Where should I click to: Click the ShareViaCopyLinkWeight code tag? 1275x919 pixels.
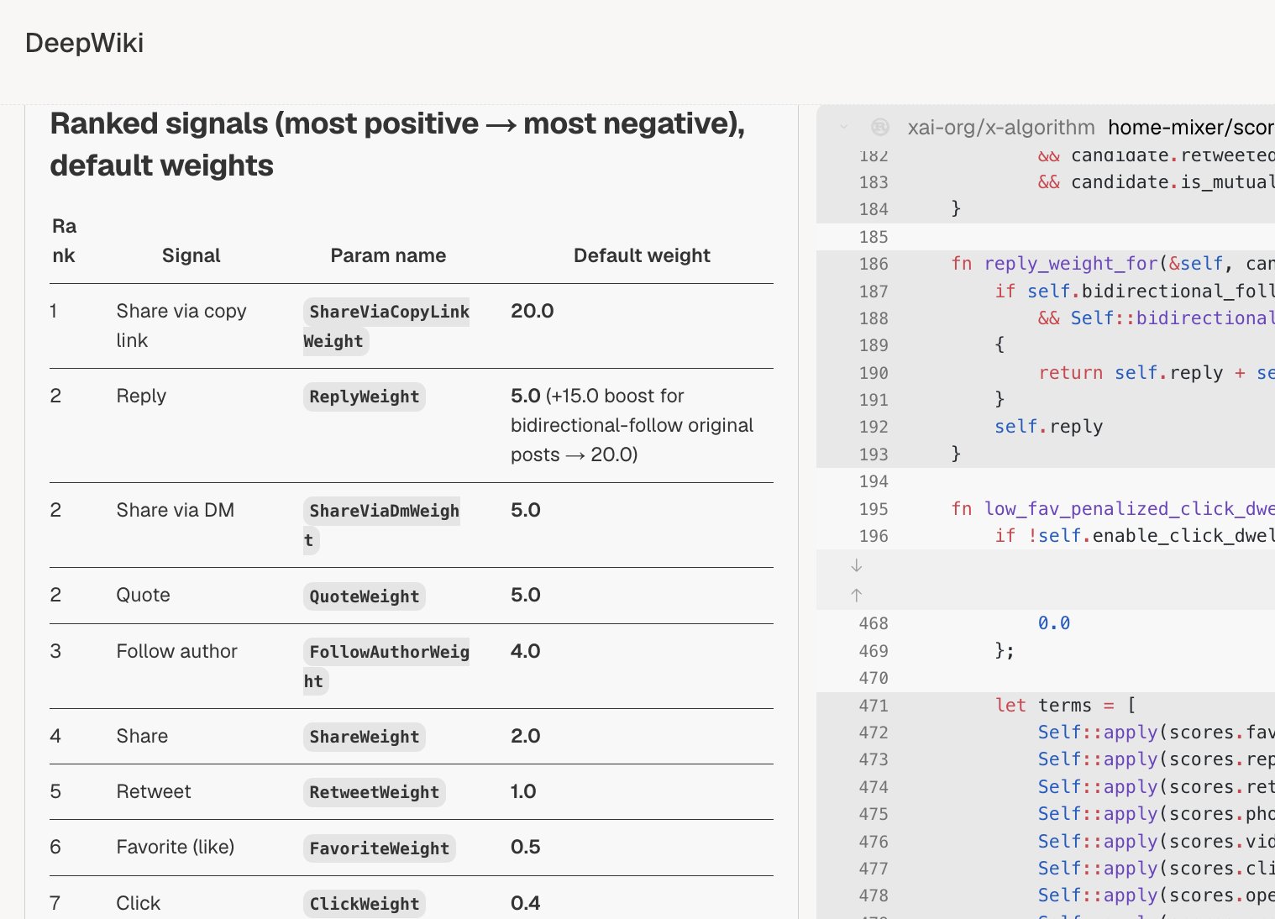pyautogui.click(x=386, y=326)
